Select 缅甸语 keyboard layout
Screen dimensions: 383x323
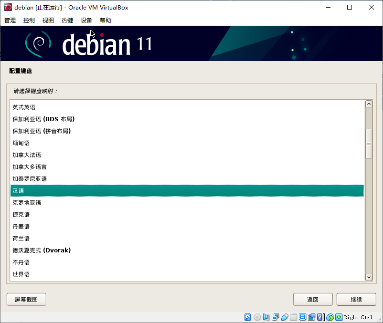click(187, 143)
